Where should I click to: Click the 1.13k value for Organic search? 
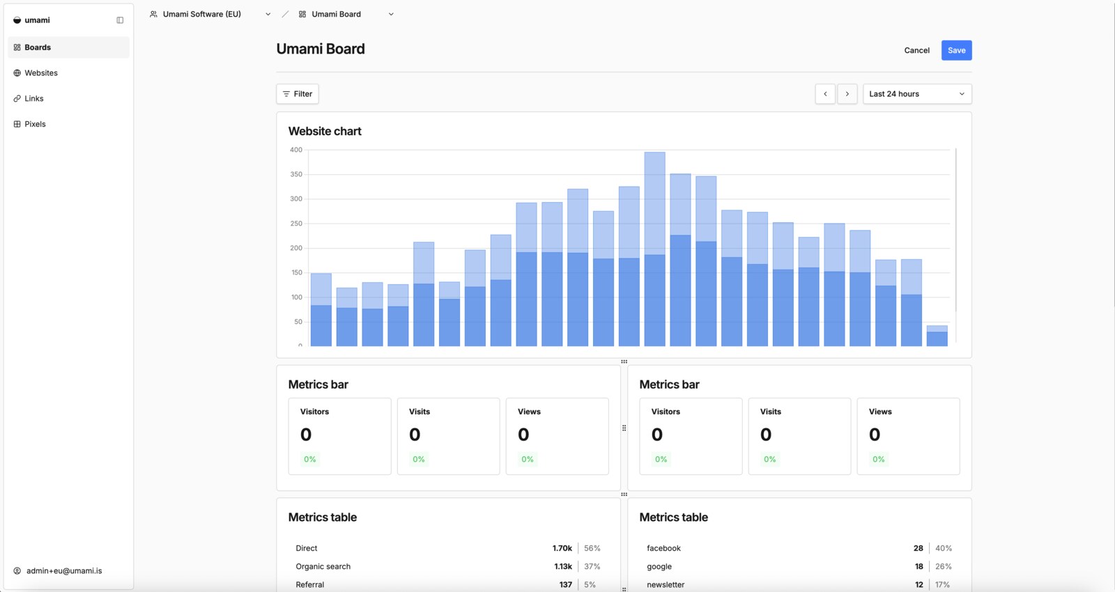pyautogui.click(x=563, y=567)
